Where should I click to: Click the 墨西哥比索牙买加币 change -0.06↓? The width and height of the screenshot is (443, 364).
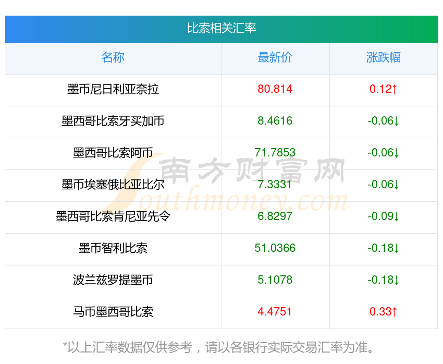pos(384,121)
